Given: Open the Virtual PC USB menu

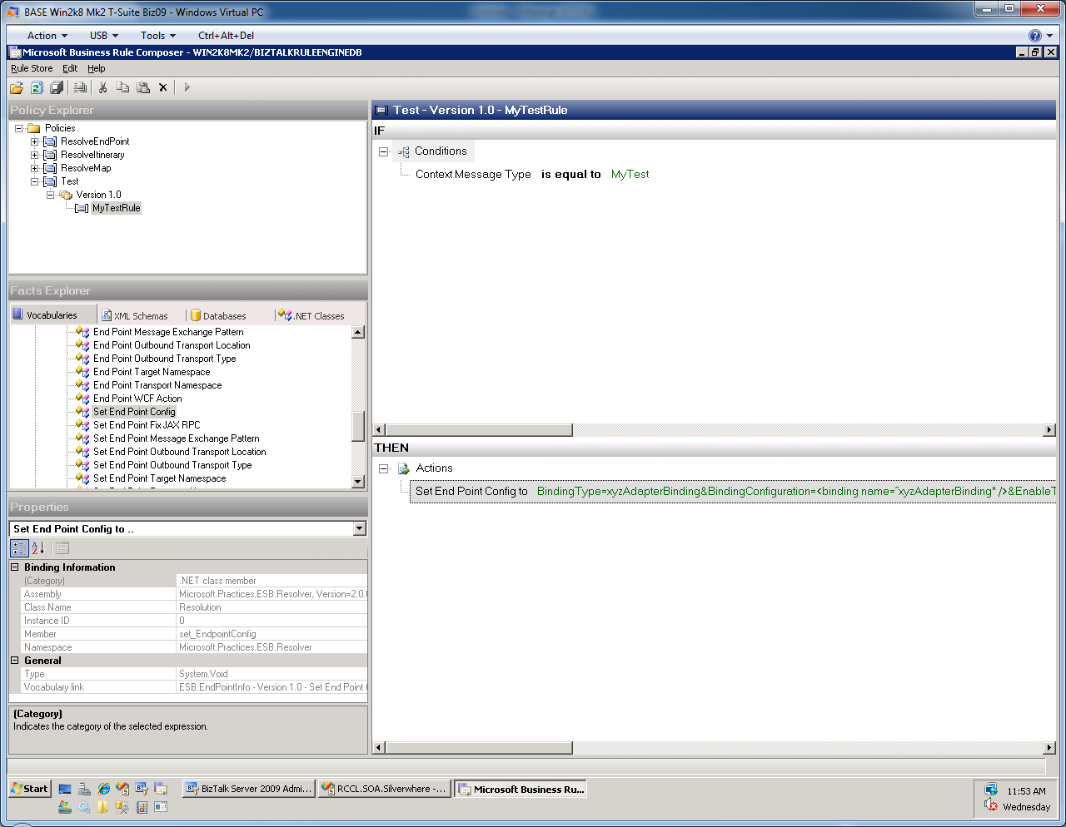Looking at the screenshot, I should tap(104, 36).
